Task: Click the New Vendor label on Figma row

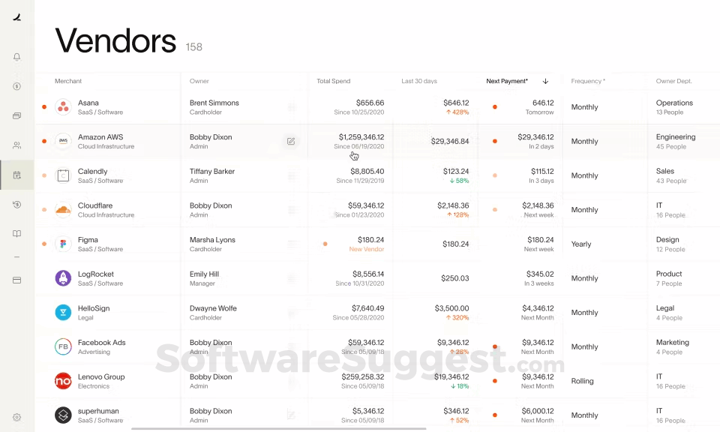Action: coord(366,248)
